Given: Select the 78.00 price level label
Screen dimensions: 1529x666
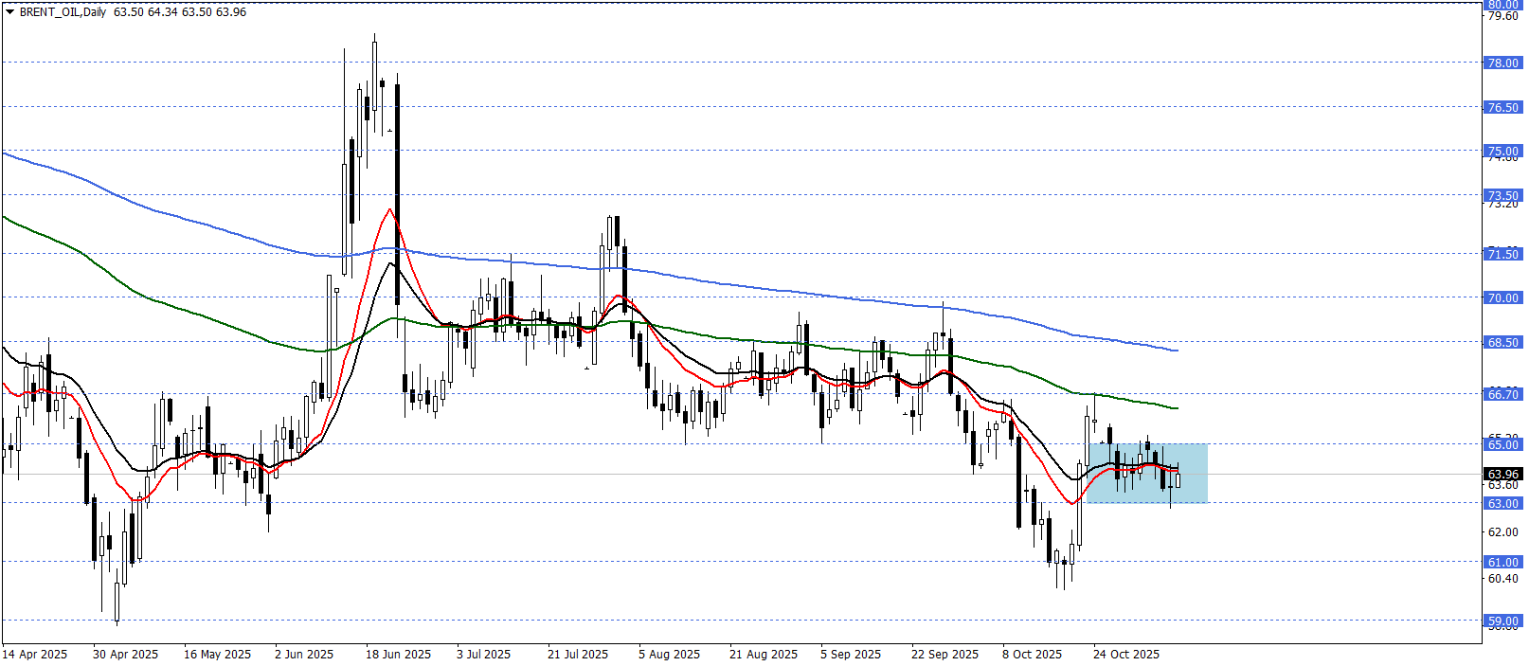Looking at the screenshot, I should pyautogui.click(x=1502, y=63).
